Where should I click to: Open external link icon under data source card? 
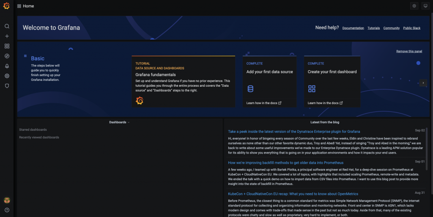pos(280,103)
